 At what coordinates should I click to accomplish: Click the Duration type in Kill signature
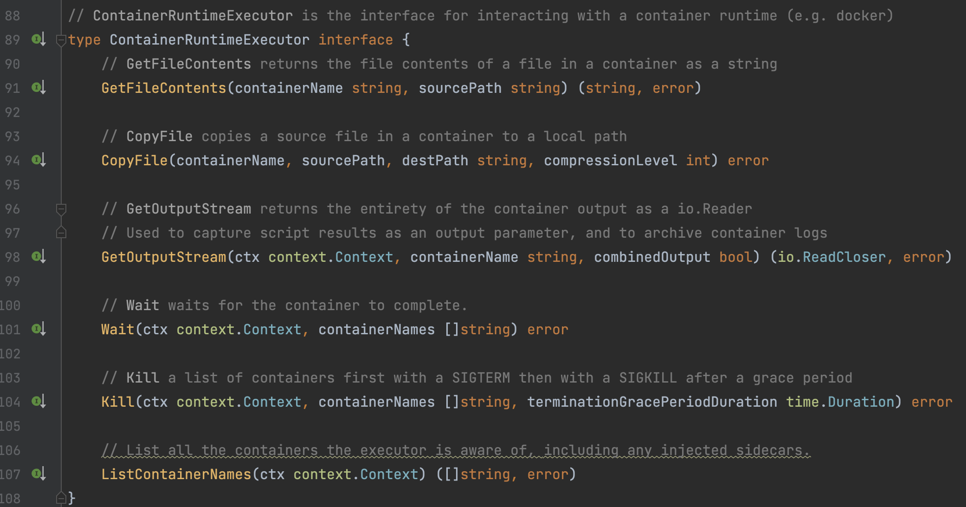[861, 402]
